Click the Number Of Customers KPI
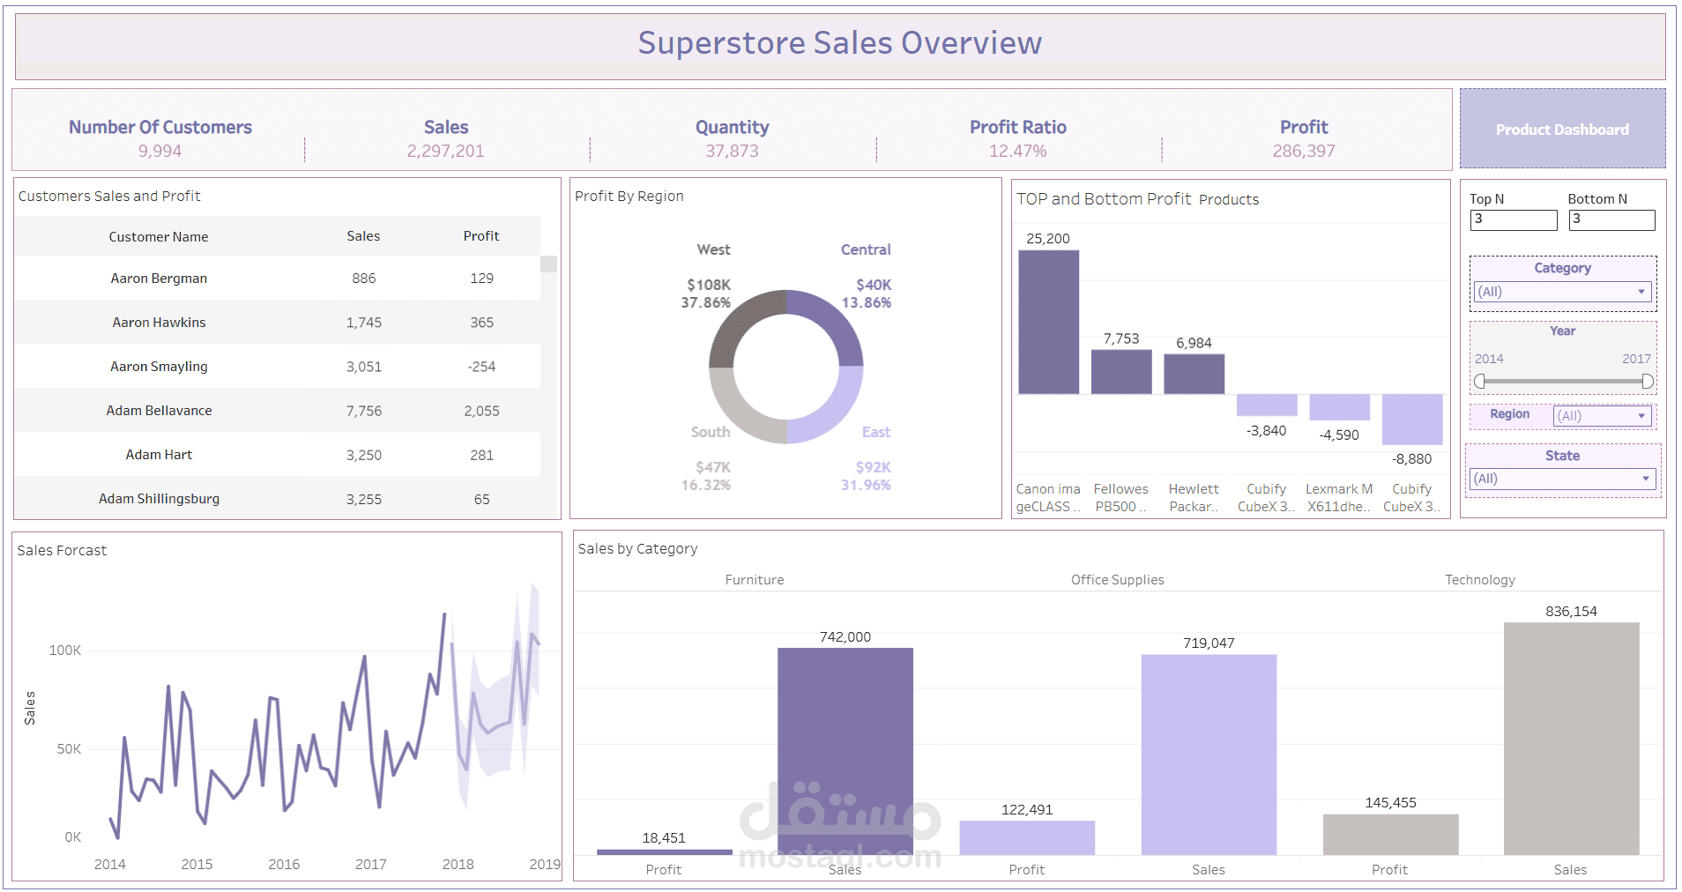 [160, 138]
